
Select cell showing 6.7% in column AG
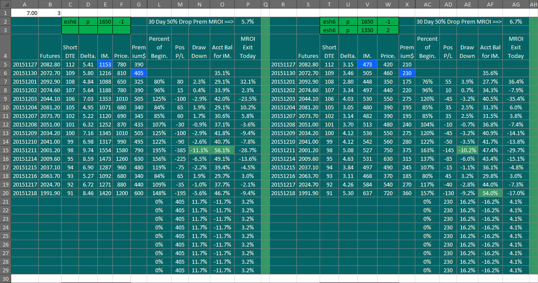[516, 21]
